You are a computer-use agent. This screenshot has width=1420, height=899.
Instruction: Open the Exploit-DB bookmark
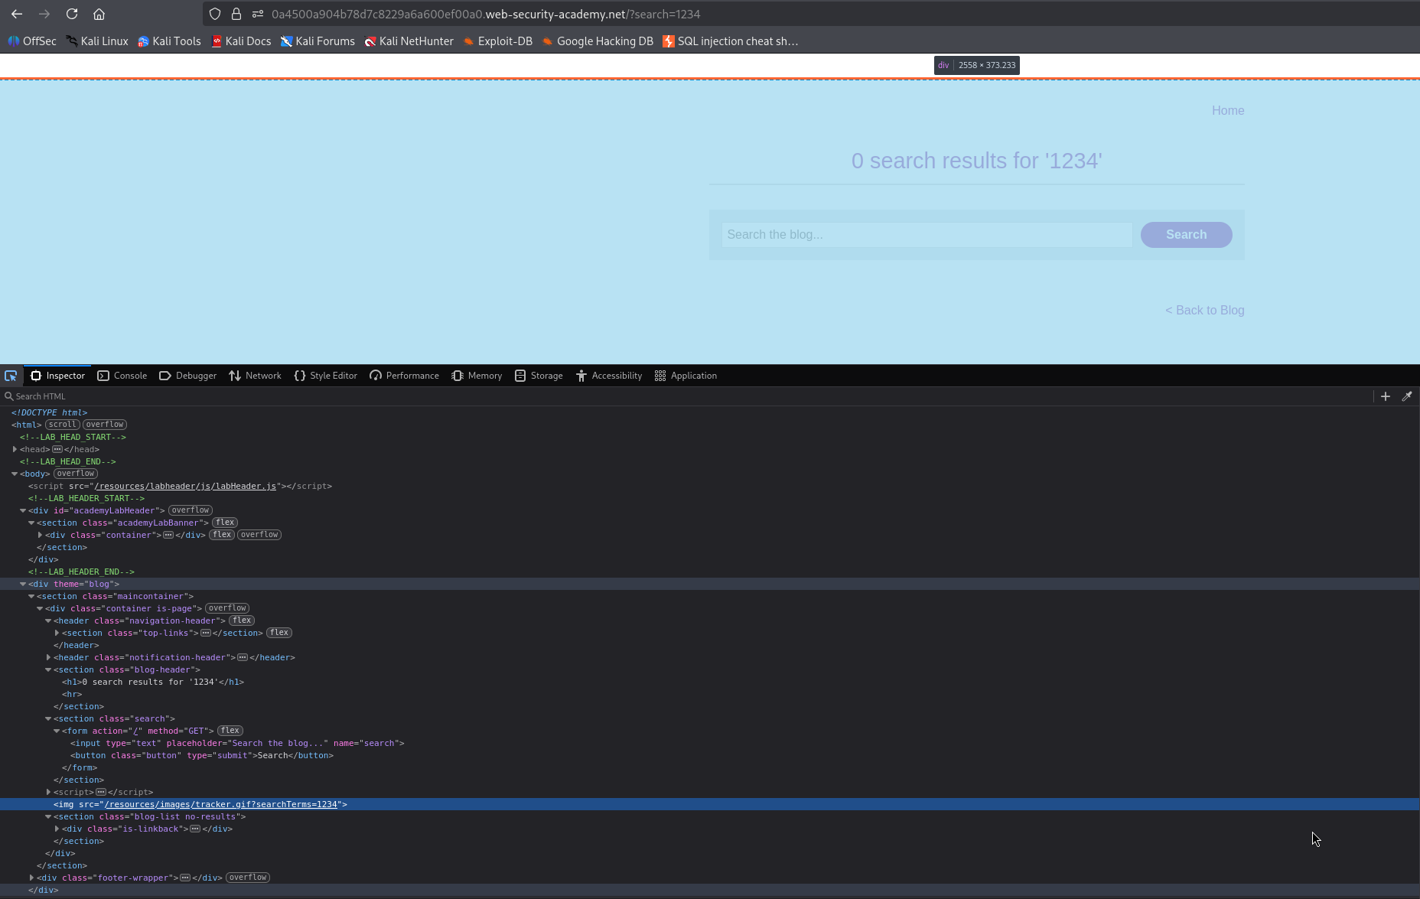498,41
